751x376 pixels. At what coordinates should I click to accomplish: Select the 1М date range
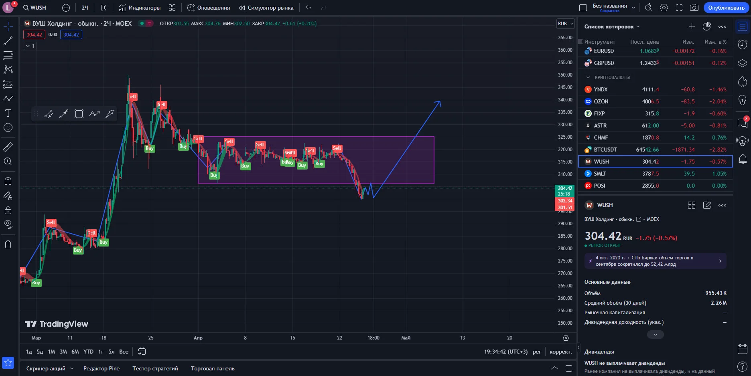coord(51,352)
